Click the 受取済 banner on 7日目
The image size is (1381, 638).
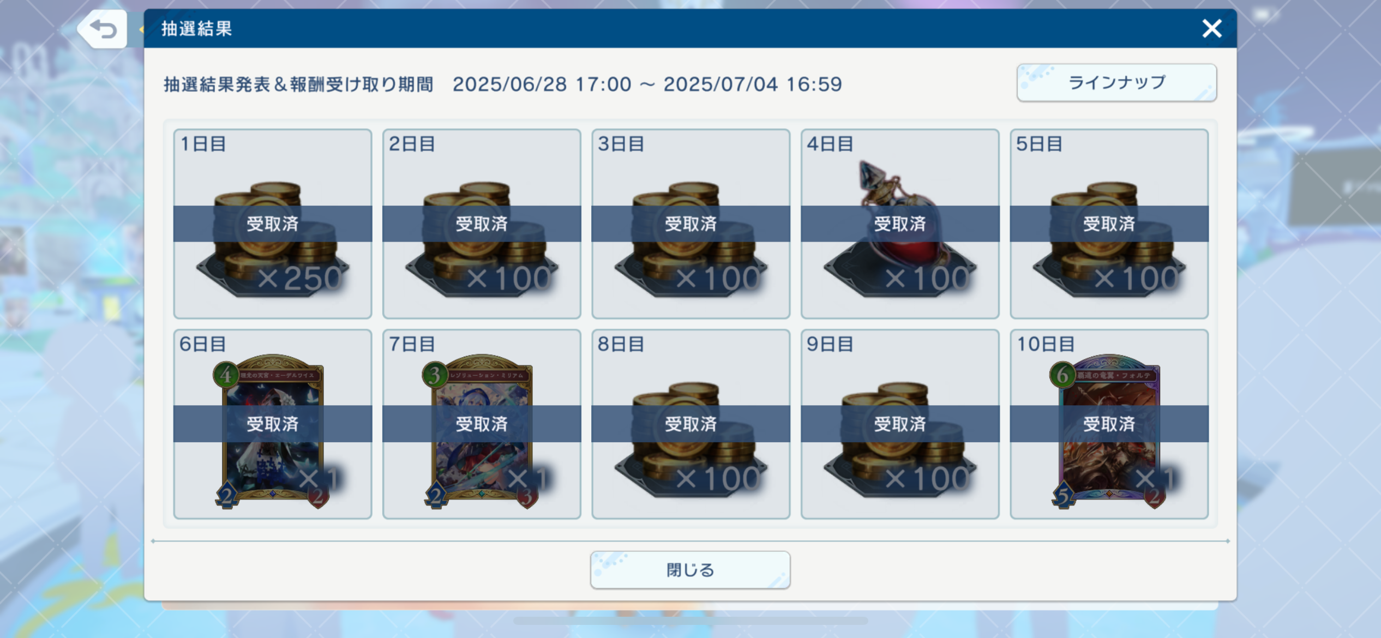click(x=482, y=424)
